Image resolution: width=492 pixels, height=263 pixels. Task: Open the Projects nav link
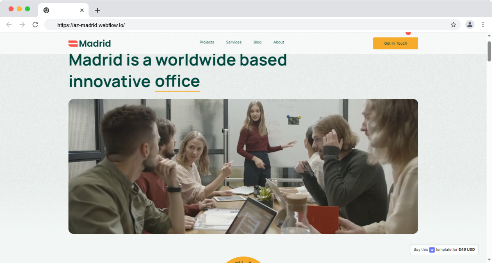click(207, 42)
